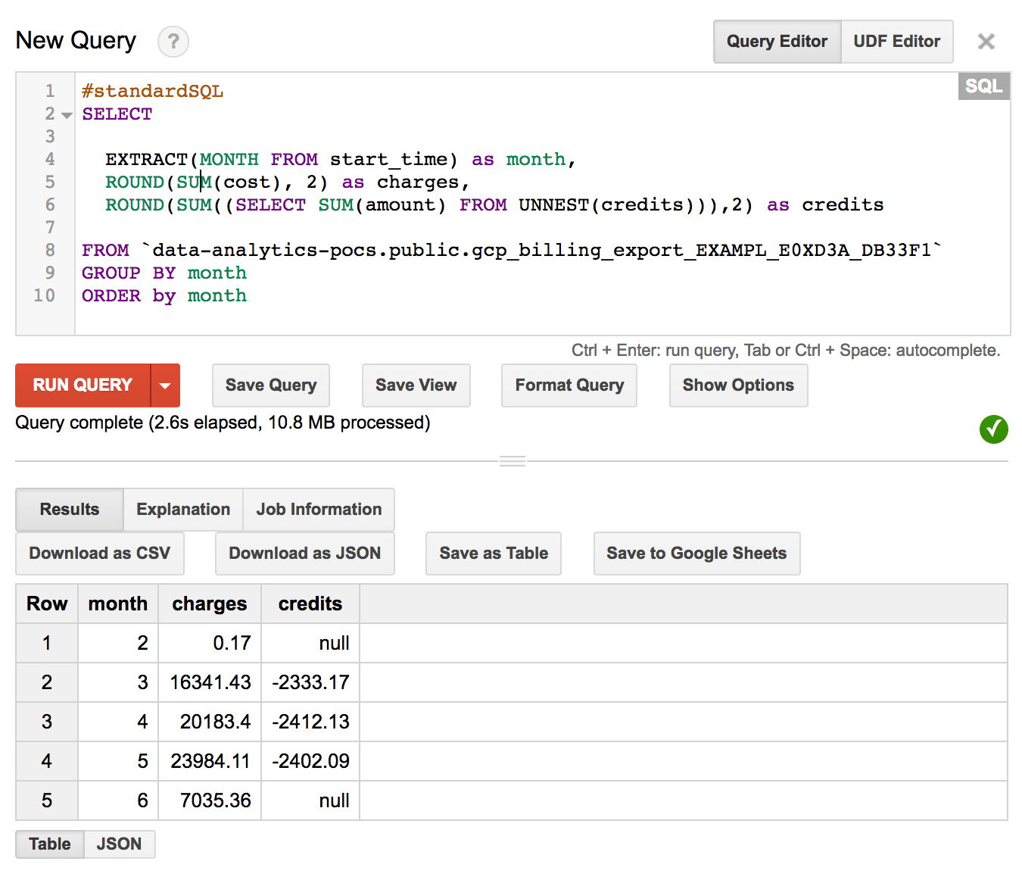Open the Run Query dropdown arrow

pyautogui.click(x=165, y=385)
